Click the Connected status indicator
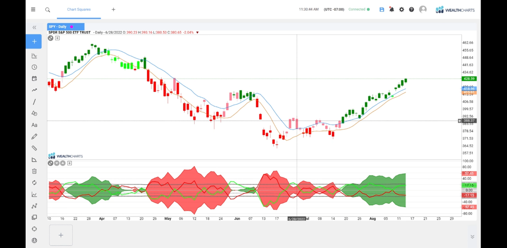 359,9
